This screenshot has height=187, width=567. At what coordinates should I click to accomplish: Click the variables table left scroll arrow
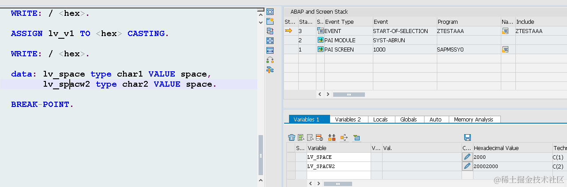[x=310, y=183]
